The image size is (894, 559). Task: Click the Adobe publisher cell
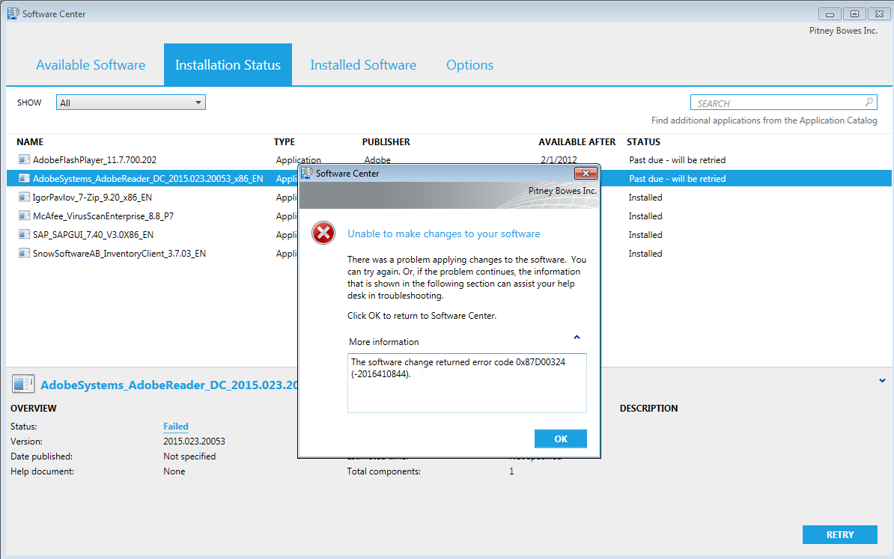click(x=377, y=159)
